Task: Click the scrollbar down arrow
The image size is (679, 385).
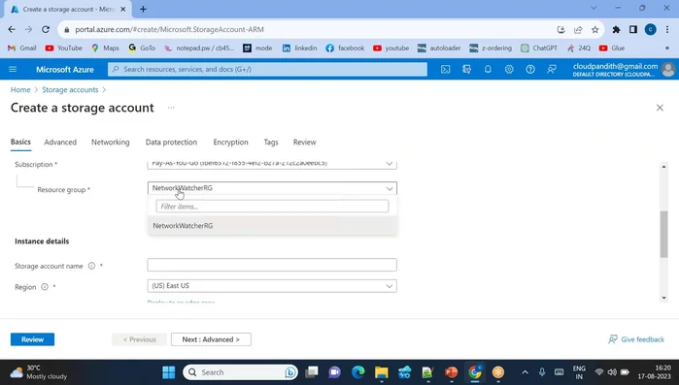Action: [663, 298]
